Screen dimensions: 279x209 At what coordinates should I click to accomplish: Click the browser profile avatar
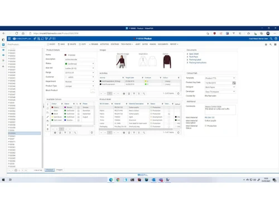(x=268, y=33)
